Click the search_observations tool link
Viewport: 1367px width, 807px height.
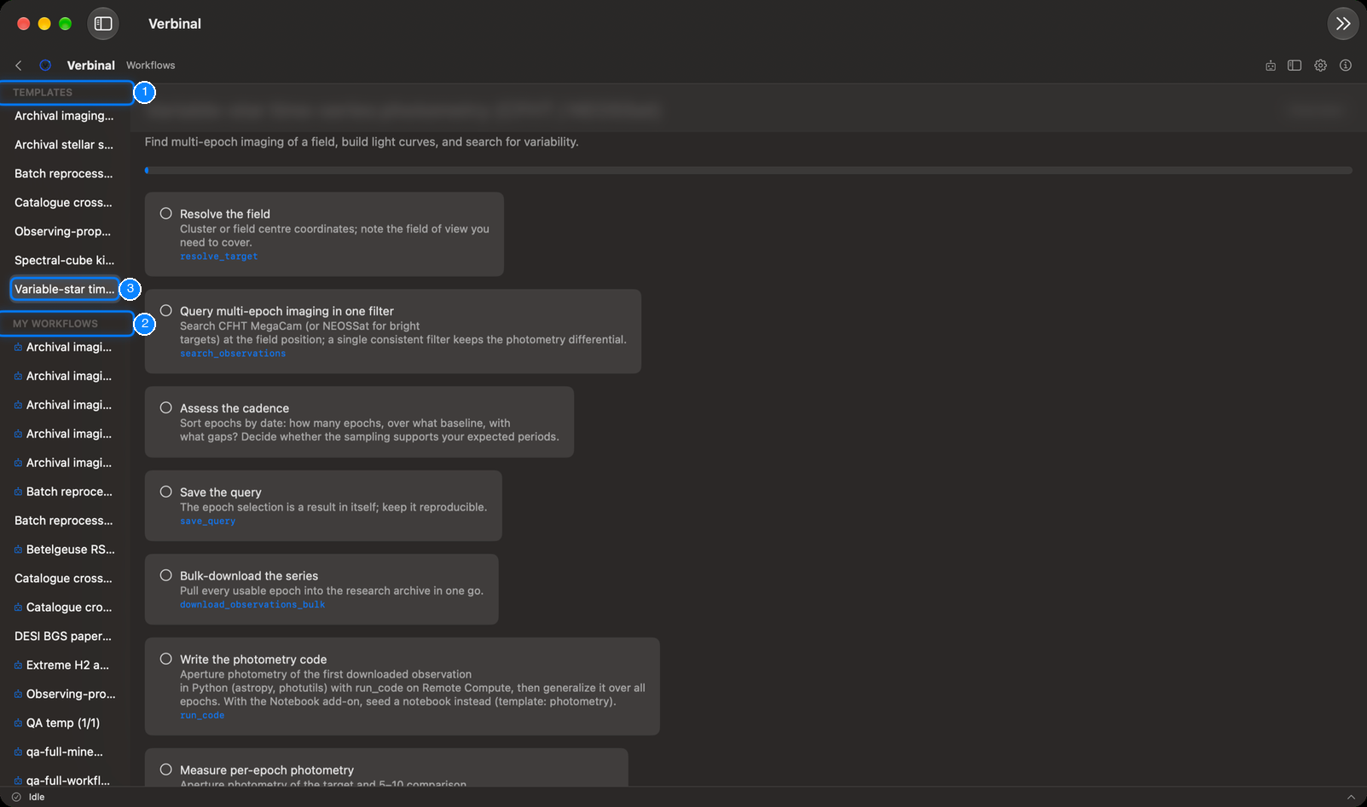(233, 354)
